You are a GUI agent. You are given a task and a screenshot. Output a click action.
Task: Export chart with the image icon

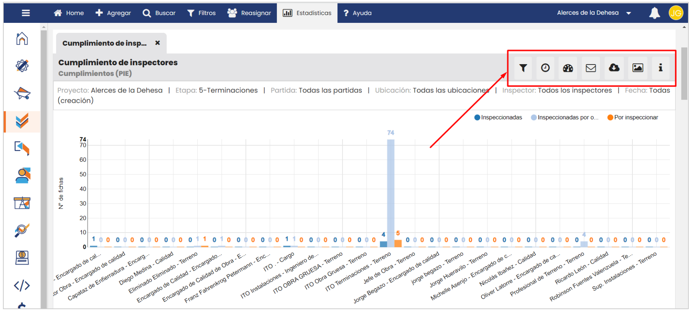[638, 68]
